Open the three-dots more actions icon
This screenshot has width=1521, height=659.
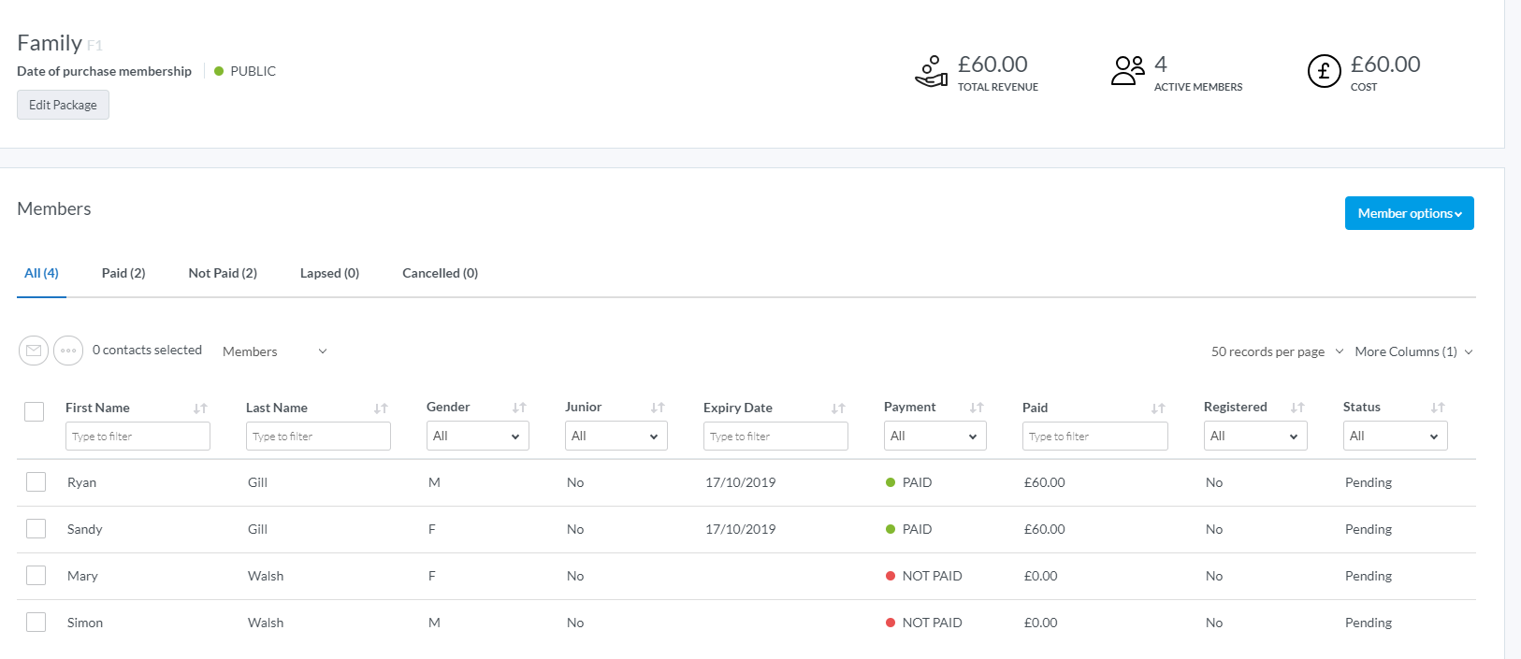(x=68, y=351)
